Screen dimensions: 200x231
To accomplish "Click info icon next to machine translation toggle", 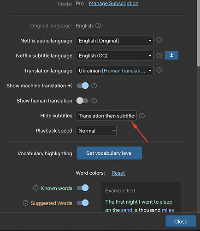I will 94,86.
